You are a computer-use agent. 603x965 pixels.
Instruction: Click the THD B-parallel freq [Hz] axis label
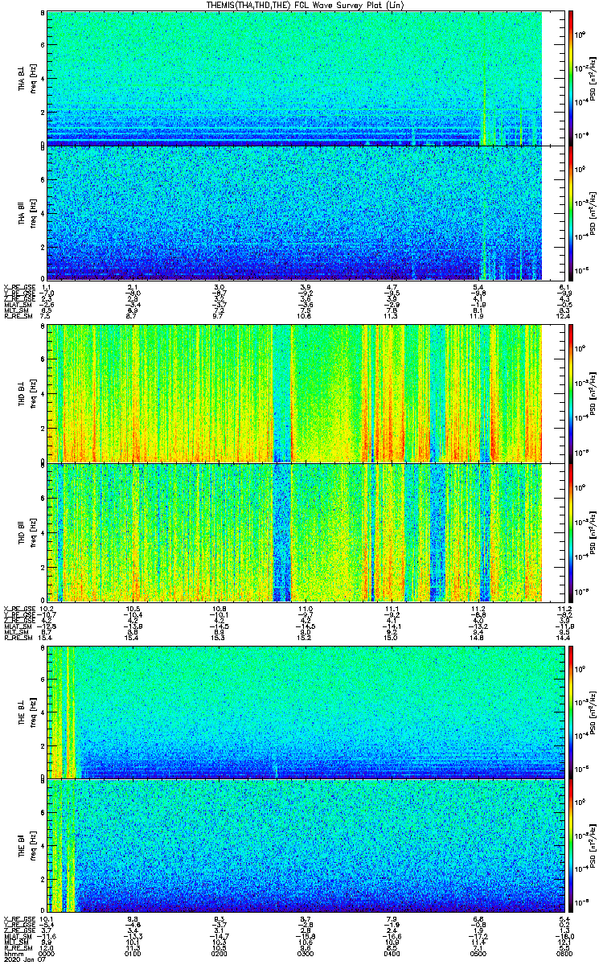[x=34, y=532]
